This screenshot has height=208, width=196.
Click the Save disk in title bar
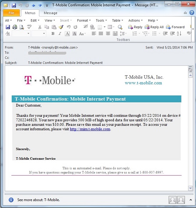coord(14,5)
